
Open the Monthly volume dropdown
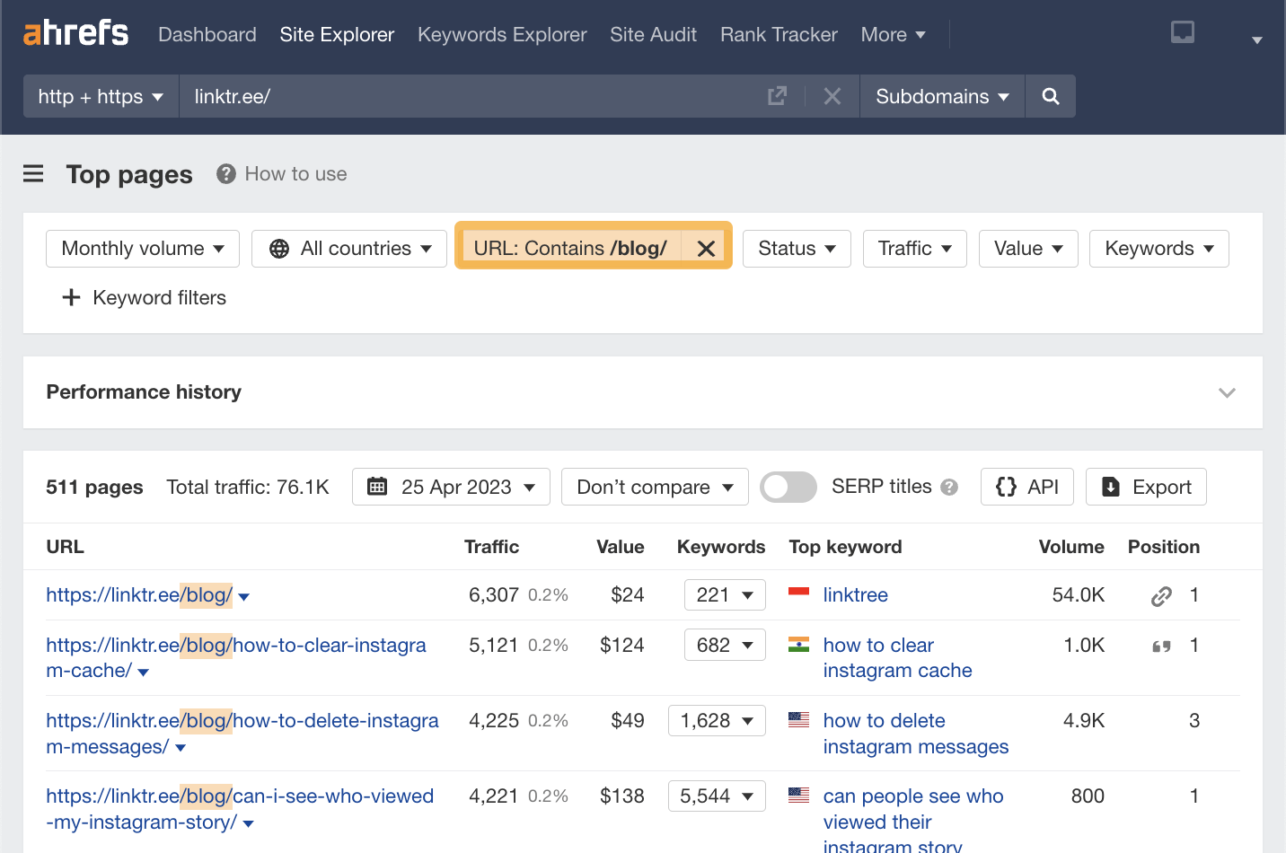click(x=141, y=248)
